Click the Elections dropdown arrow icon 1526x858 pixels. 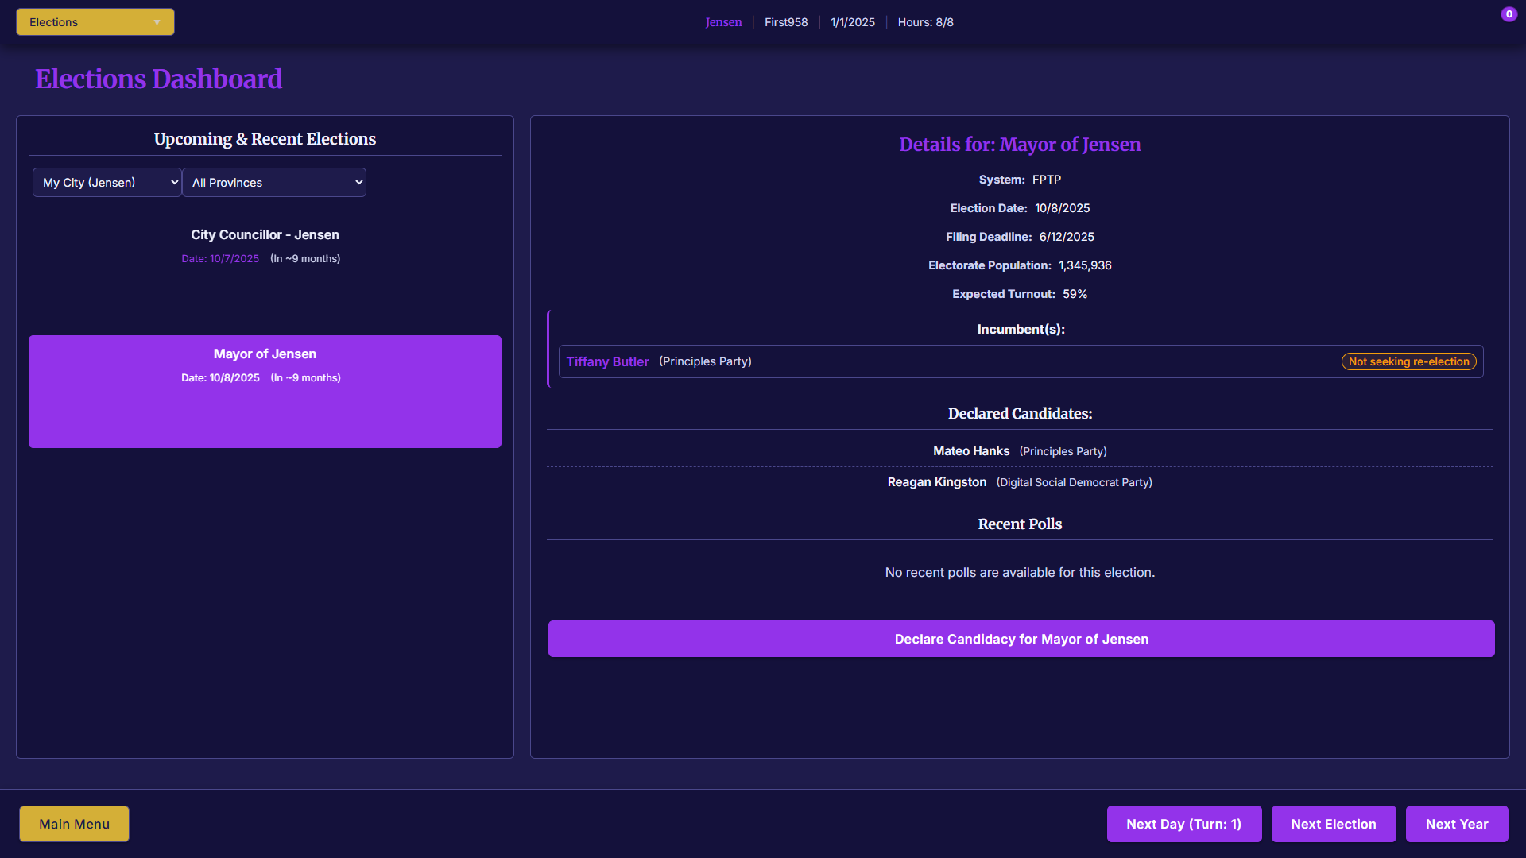point(157,22)
